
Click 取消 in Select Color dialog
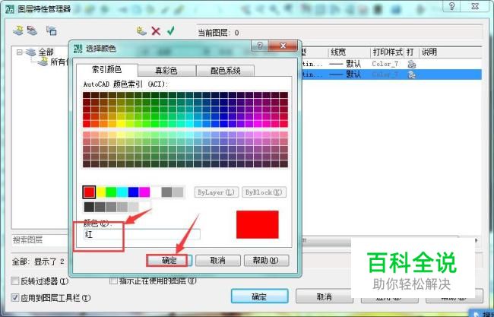point(217,261)
